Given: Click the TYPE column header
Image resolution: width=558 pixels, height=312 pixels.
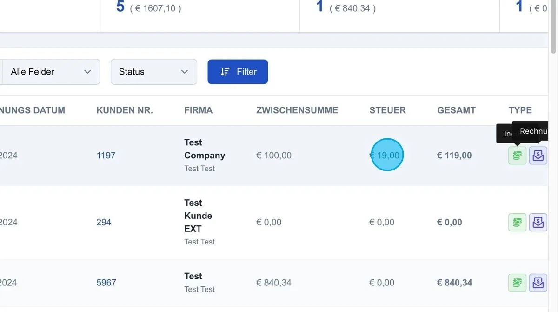Looking at the screenshot, I should [520, 110].
